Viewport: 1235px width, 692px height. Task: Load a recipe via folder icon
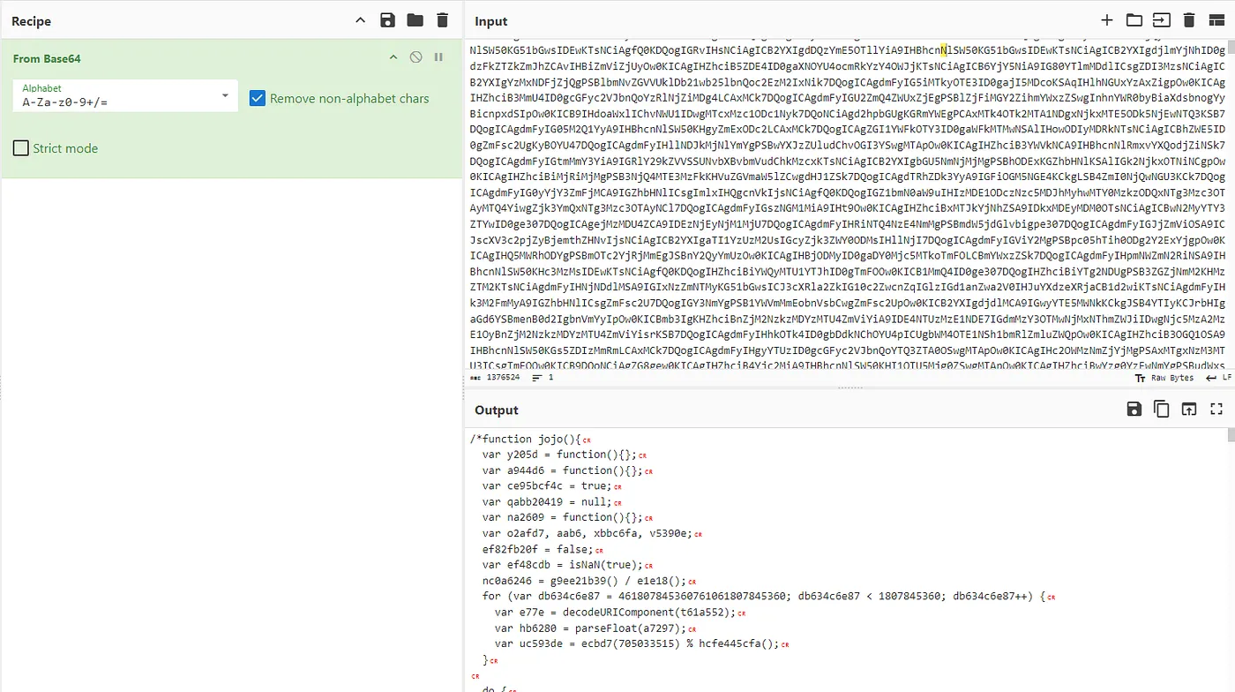click(x=415, y=20)
